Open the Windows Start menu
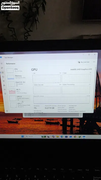 [22, 136]
